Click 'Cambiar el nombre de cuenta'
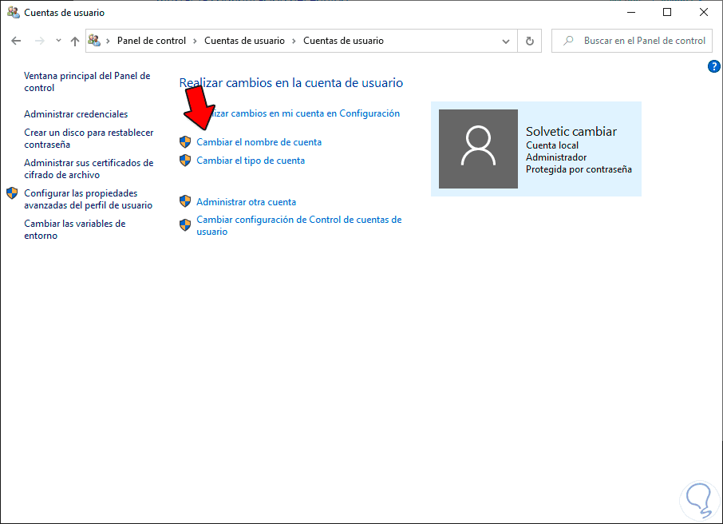This screenshot has height=524, width=723. point(259,142)
